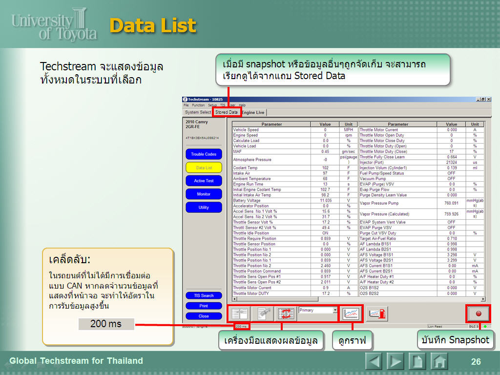Select the Vehicle Speed row

(x=295, y=130)
